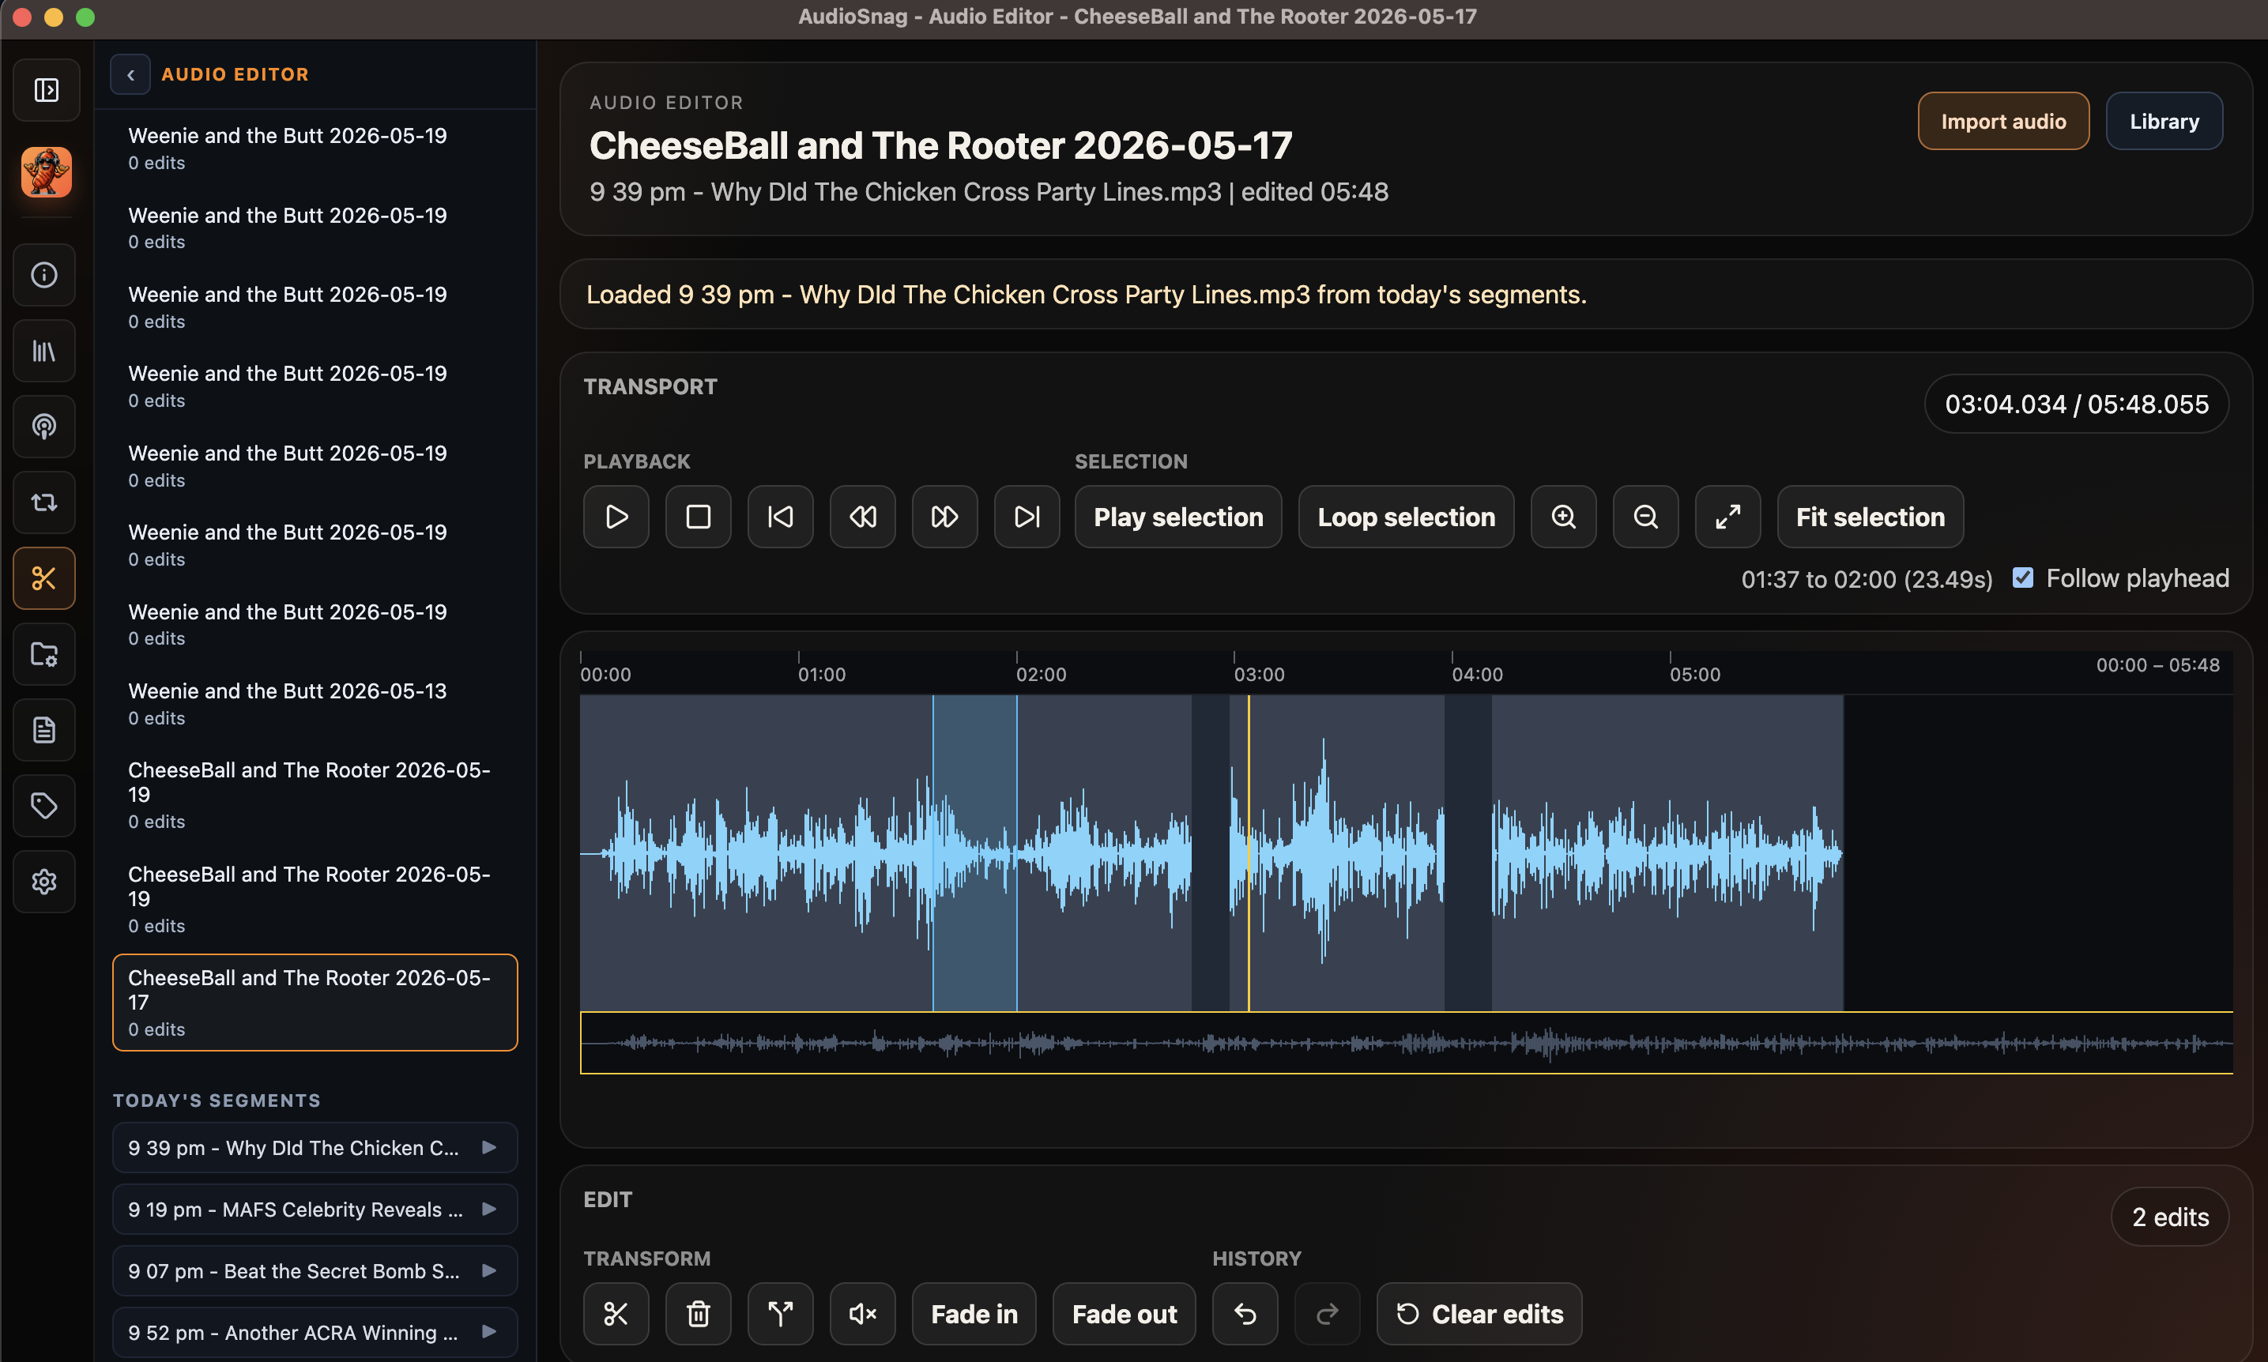Click the 2 edits counter badge
2268x1362 pixels.
2170,1217
